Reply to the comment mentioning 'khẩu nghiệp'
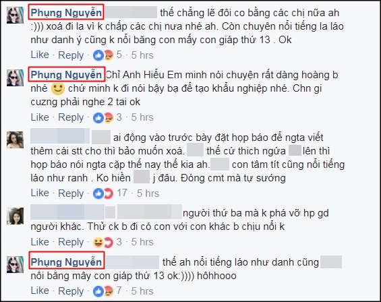Screen dimensions: 381x302 (x=71, y=117)
